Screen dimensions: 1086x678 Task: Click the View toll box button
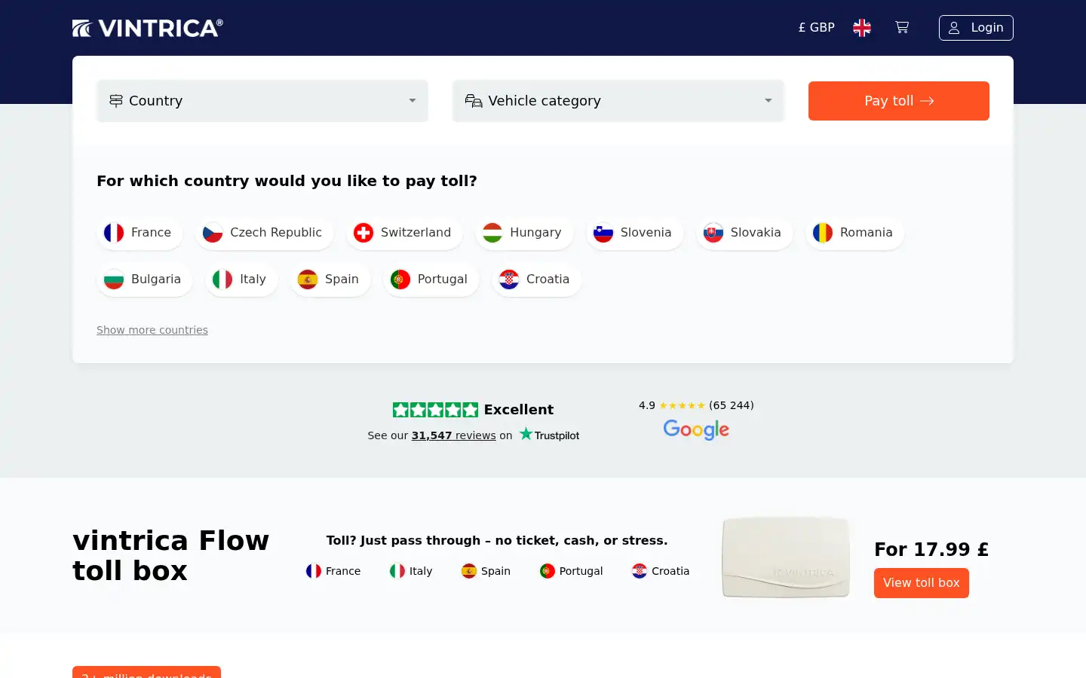point(922,583)
